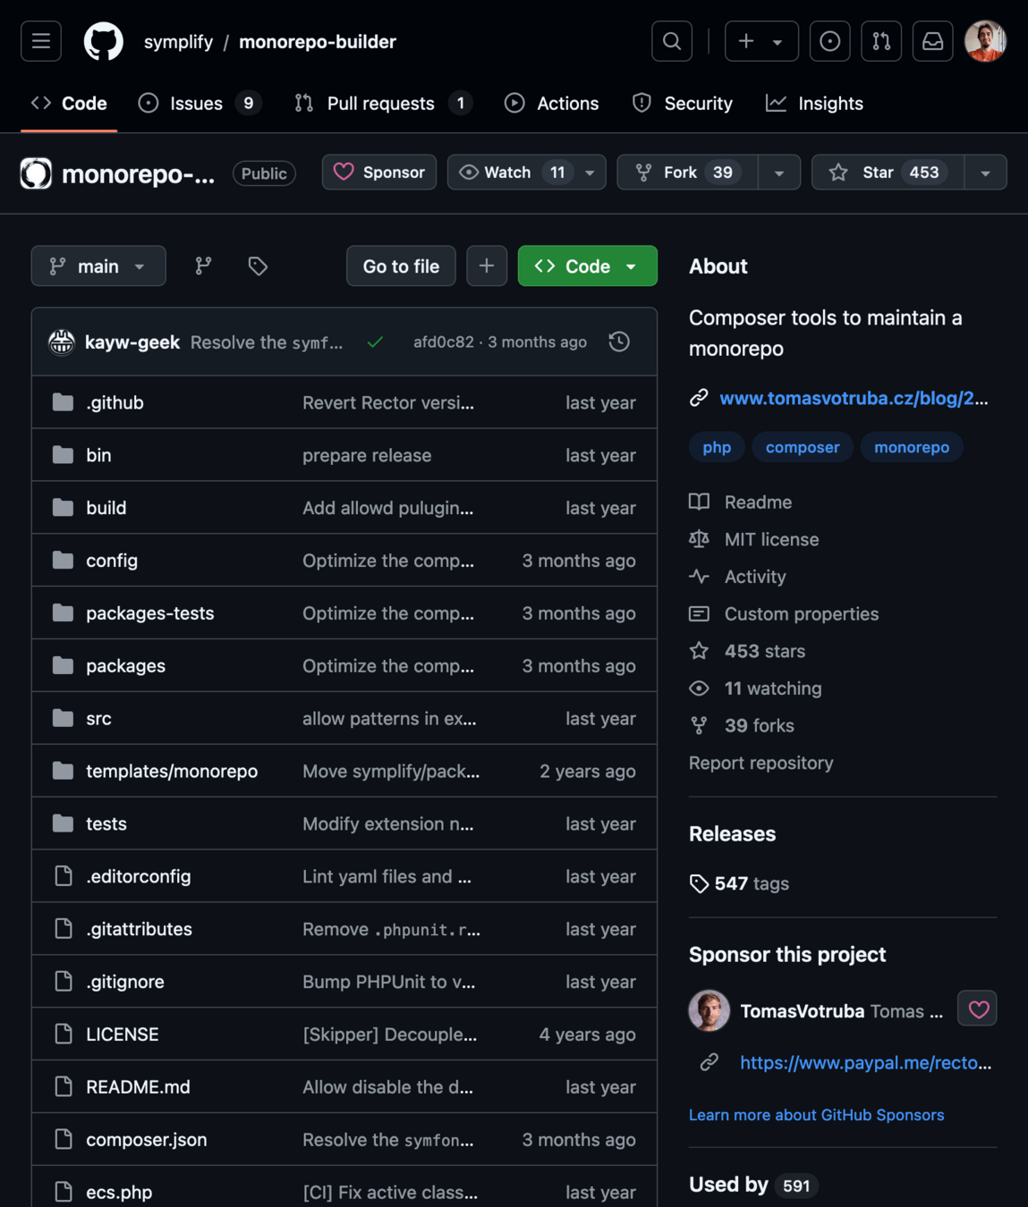Click the Go to file button

click(401, 266)
